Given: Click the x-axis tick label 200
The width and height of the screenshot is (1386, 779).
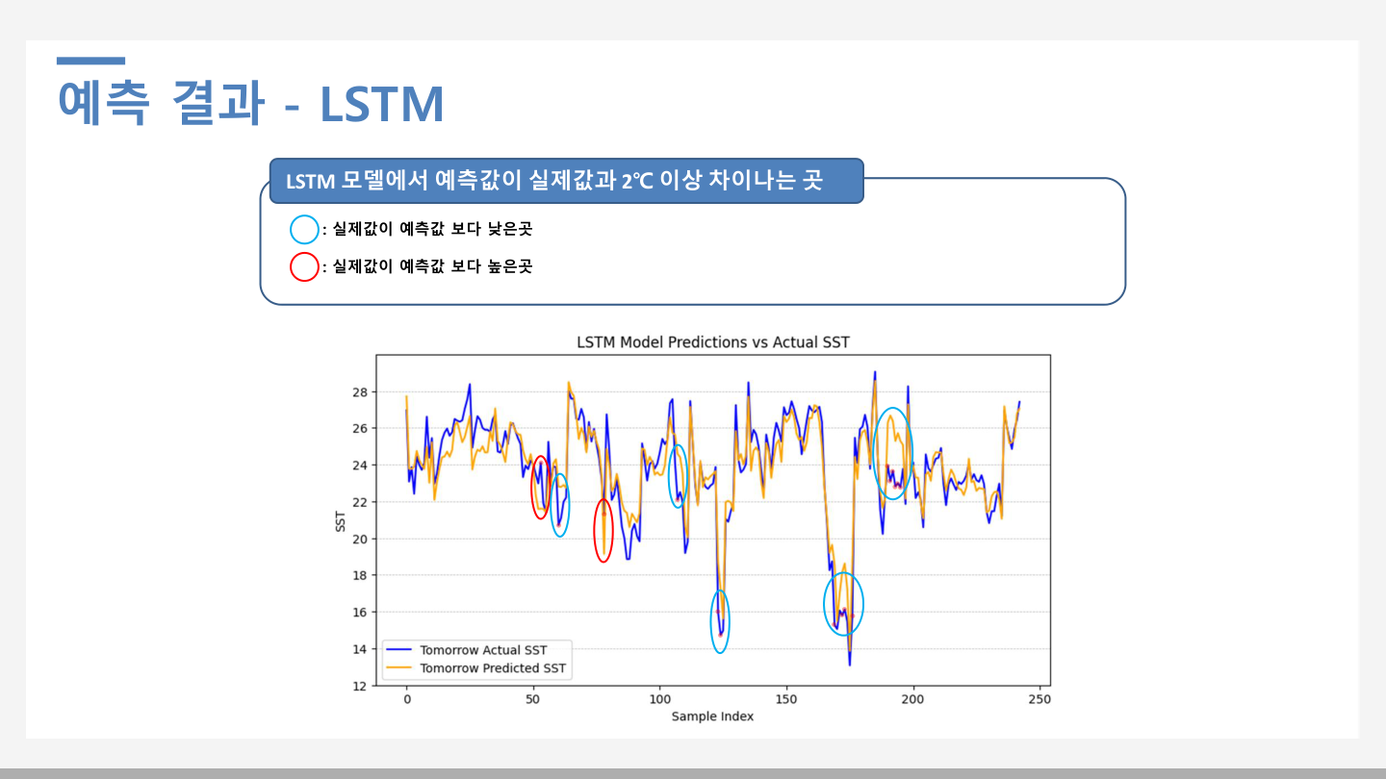Looking at the screenshot, I should click(x=912, y=699).
